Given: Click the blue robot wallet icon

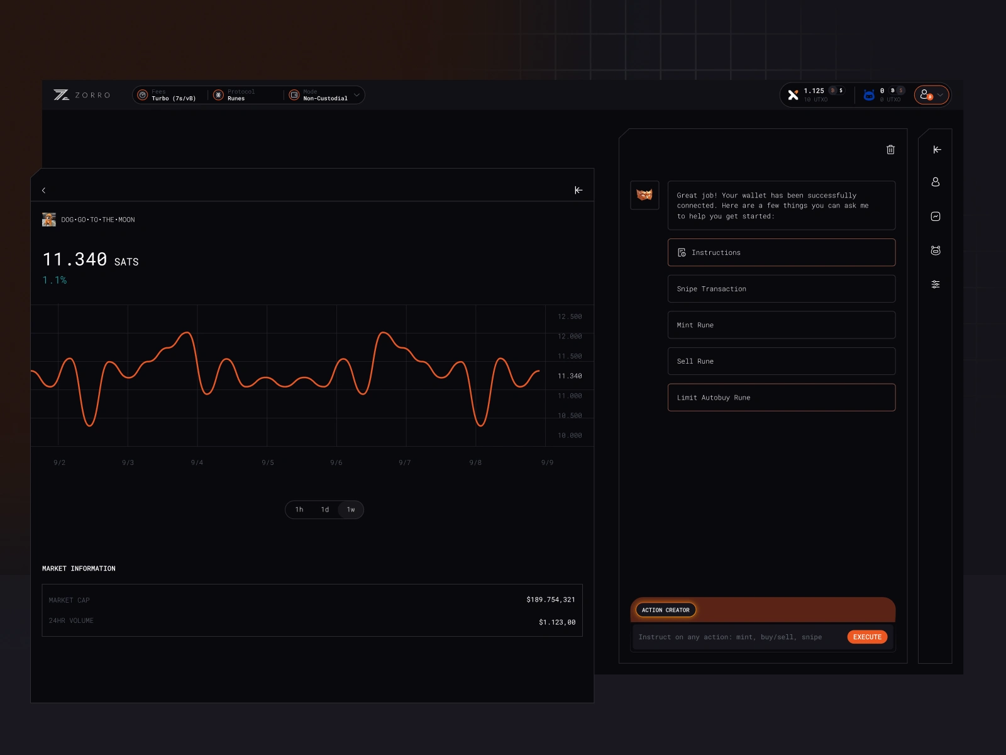Looking at the screenshot, I should tap(869, 95).
